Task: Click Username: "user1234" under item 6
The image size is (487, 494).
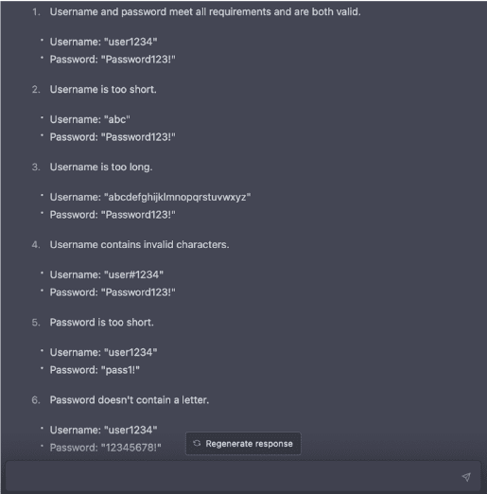Action: click(x=103, y=430)
